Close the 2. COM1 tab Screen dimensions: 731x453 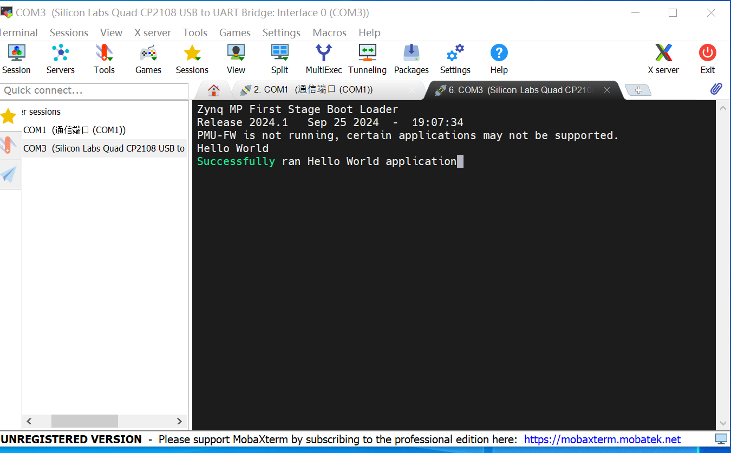pos(412,90)
